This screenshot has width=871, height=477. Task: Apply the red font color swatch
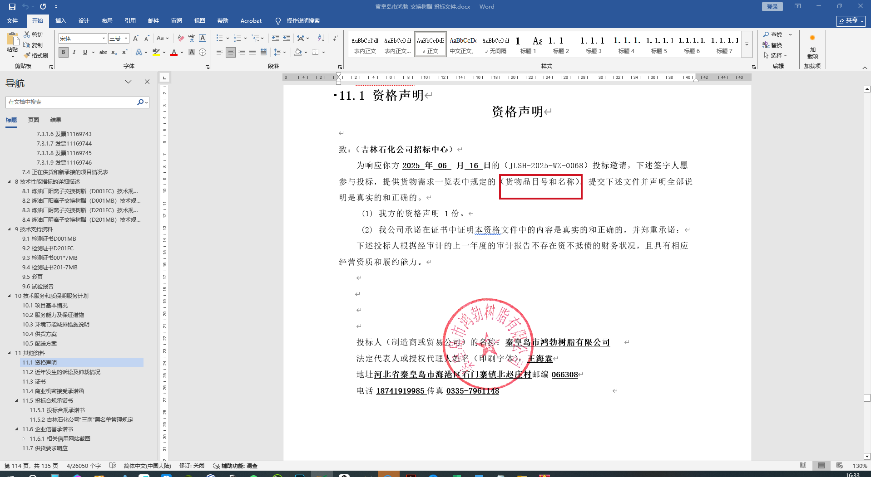(x=174, y=53)
